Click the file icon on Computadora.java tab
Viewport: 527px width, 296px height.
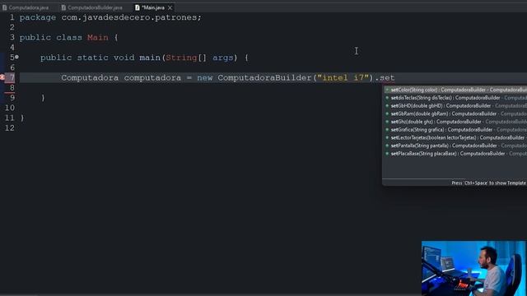[x=4, y=7]
